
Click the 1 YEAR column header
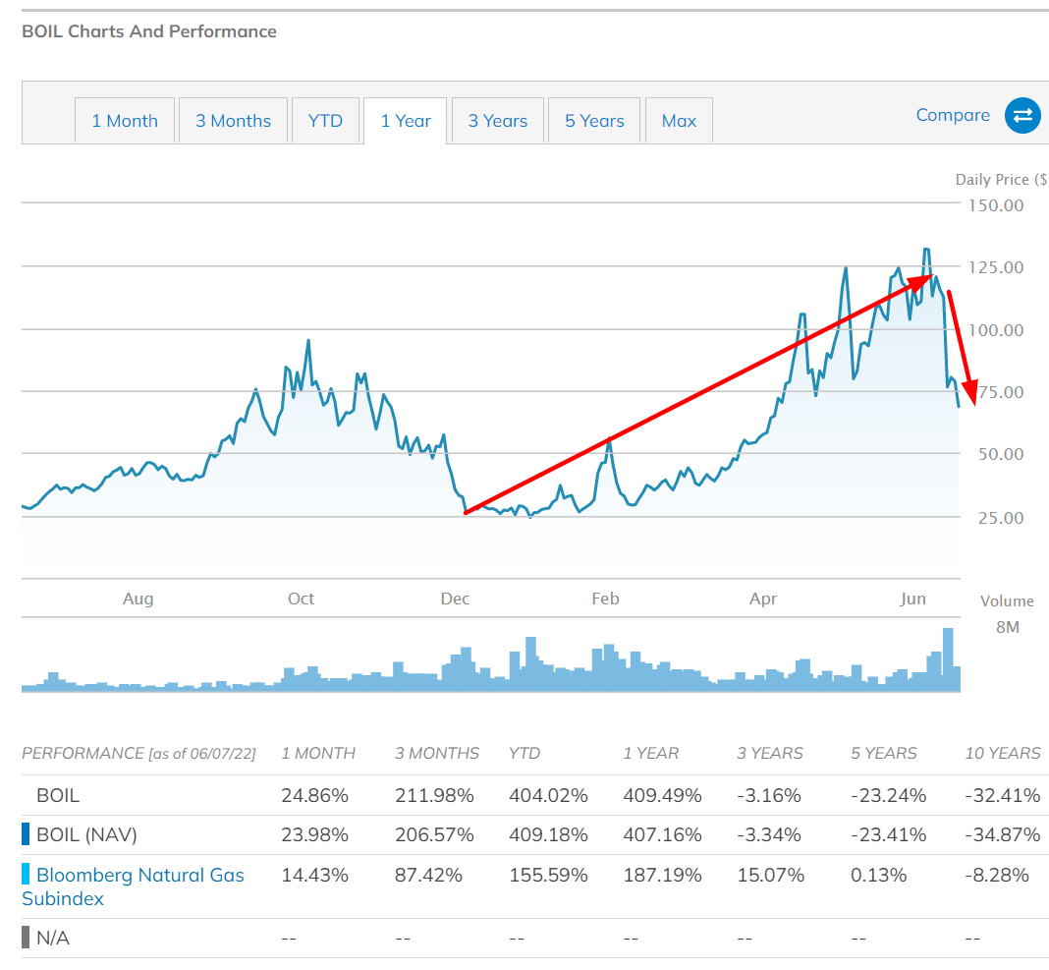pos(650,753)
